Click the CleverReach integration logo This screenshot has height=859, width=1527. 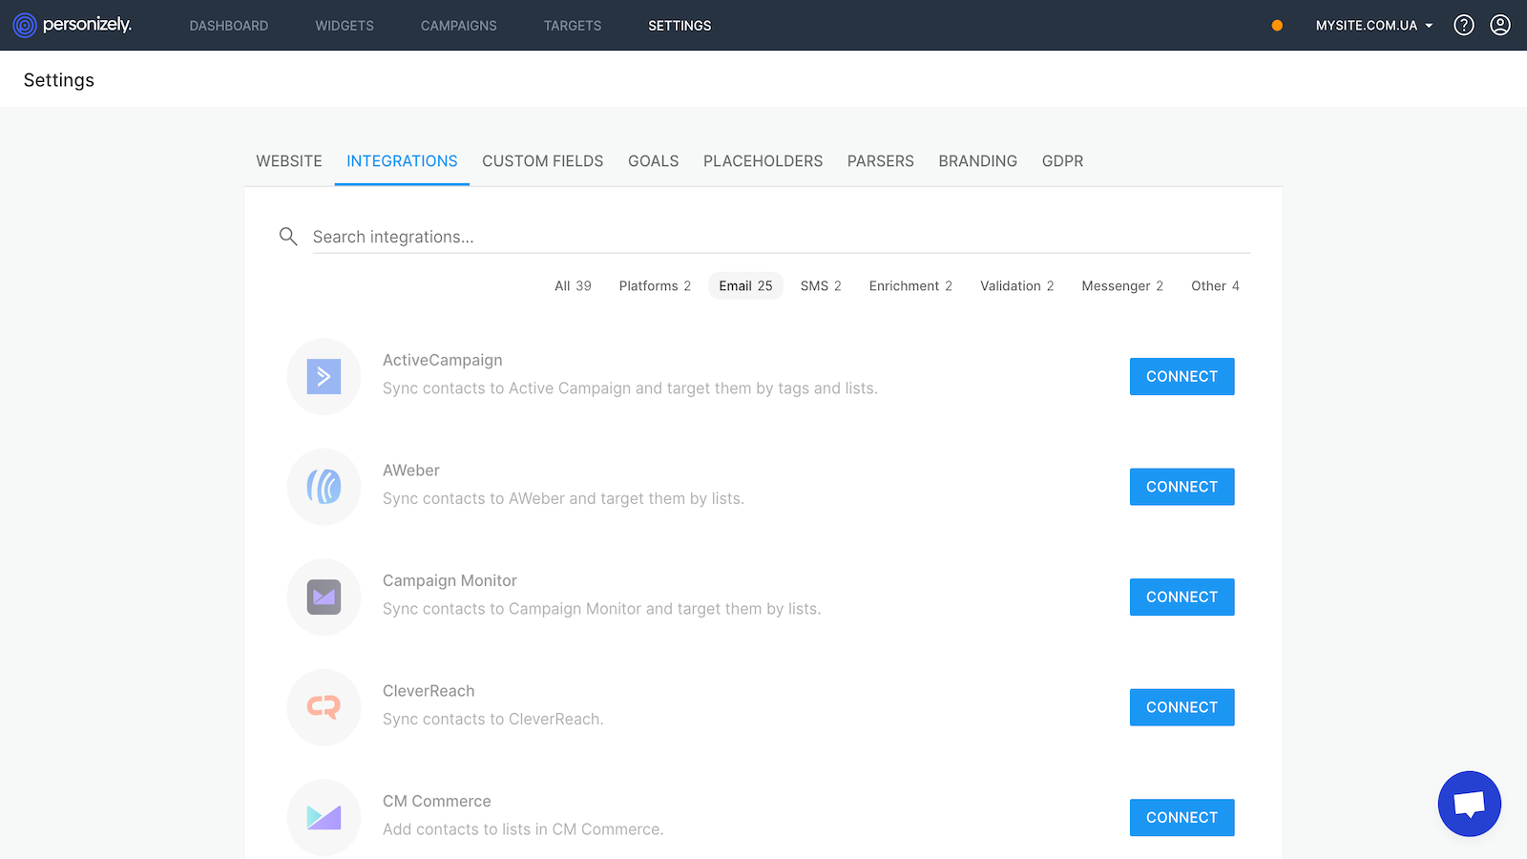(324, 707)
